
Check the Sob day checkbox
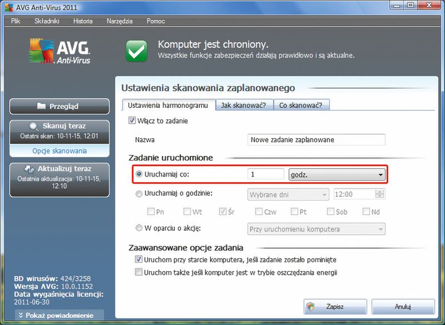(x=330, y=211)
